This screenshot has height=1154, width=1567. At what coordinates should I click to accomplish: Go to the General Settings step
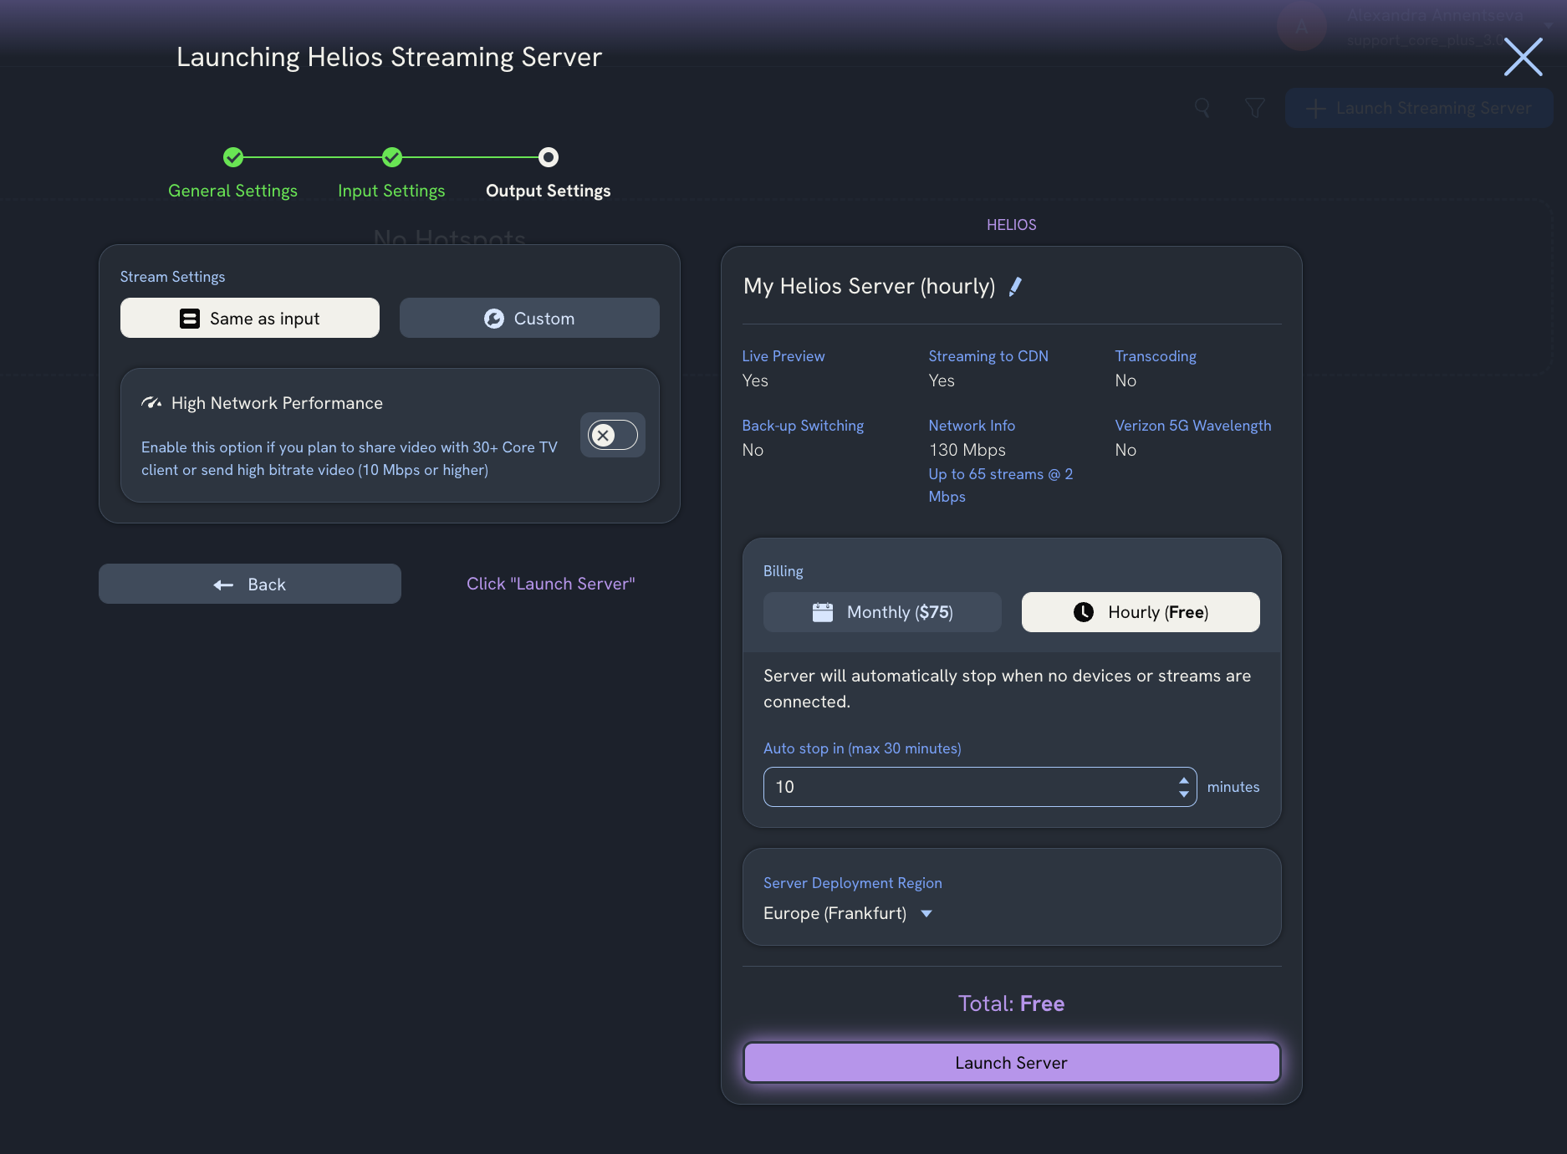coord(232,190)
